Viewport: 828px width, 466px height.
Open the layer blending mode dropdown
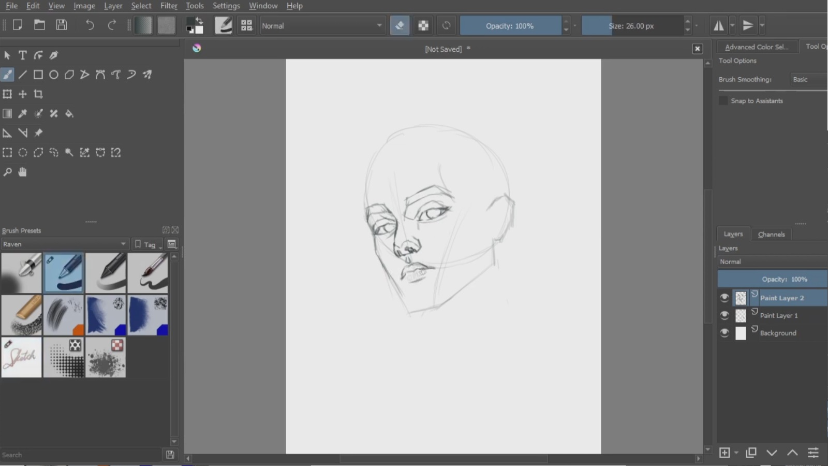pyautogui.click(x=773, y=261)
